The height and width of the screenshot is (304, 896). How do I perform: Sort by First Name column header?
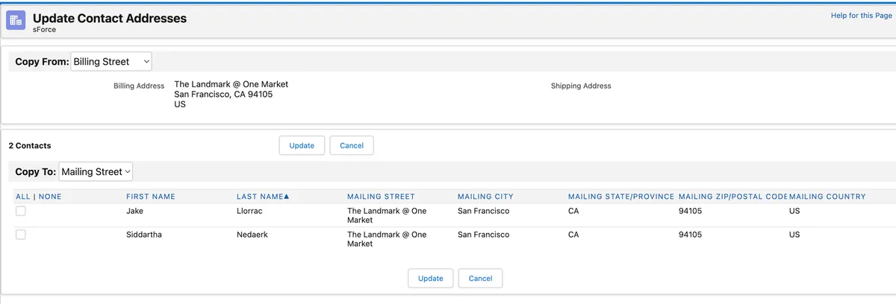pyautogui.click(x=151, y=197)
